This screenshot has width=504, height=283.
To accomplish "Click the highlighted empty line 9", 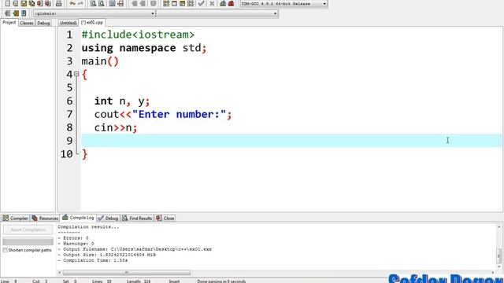I will pos(291,141).
